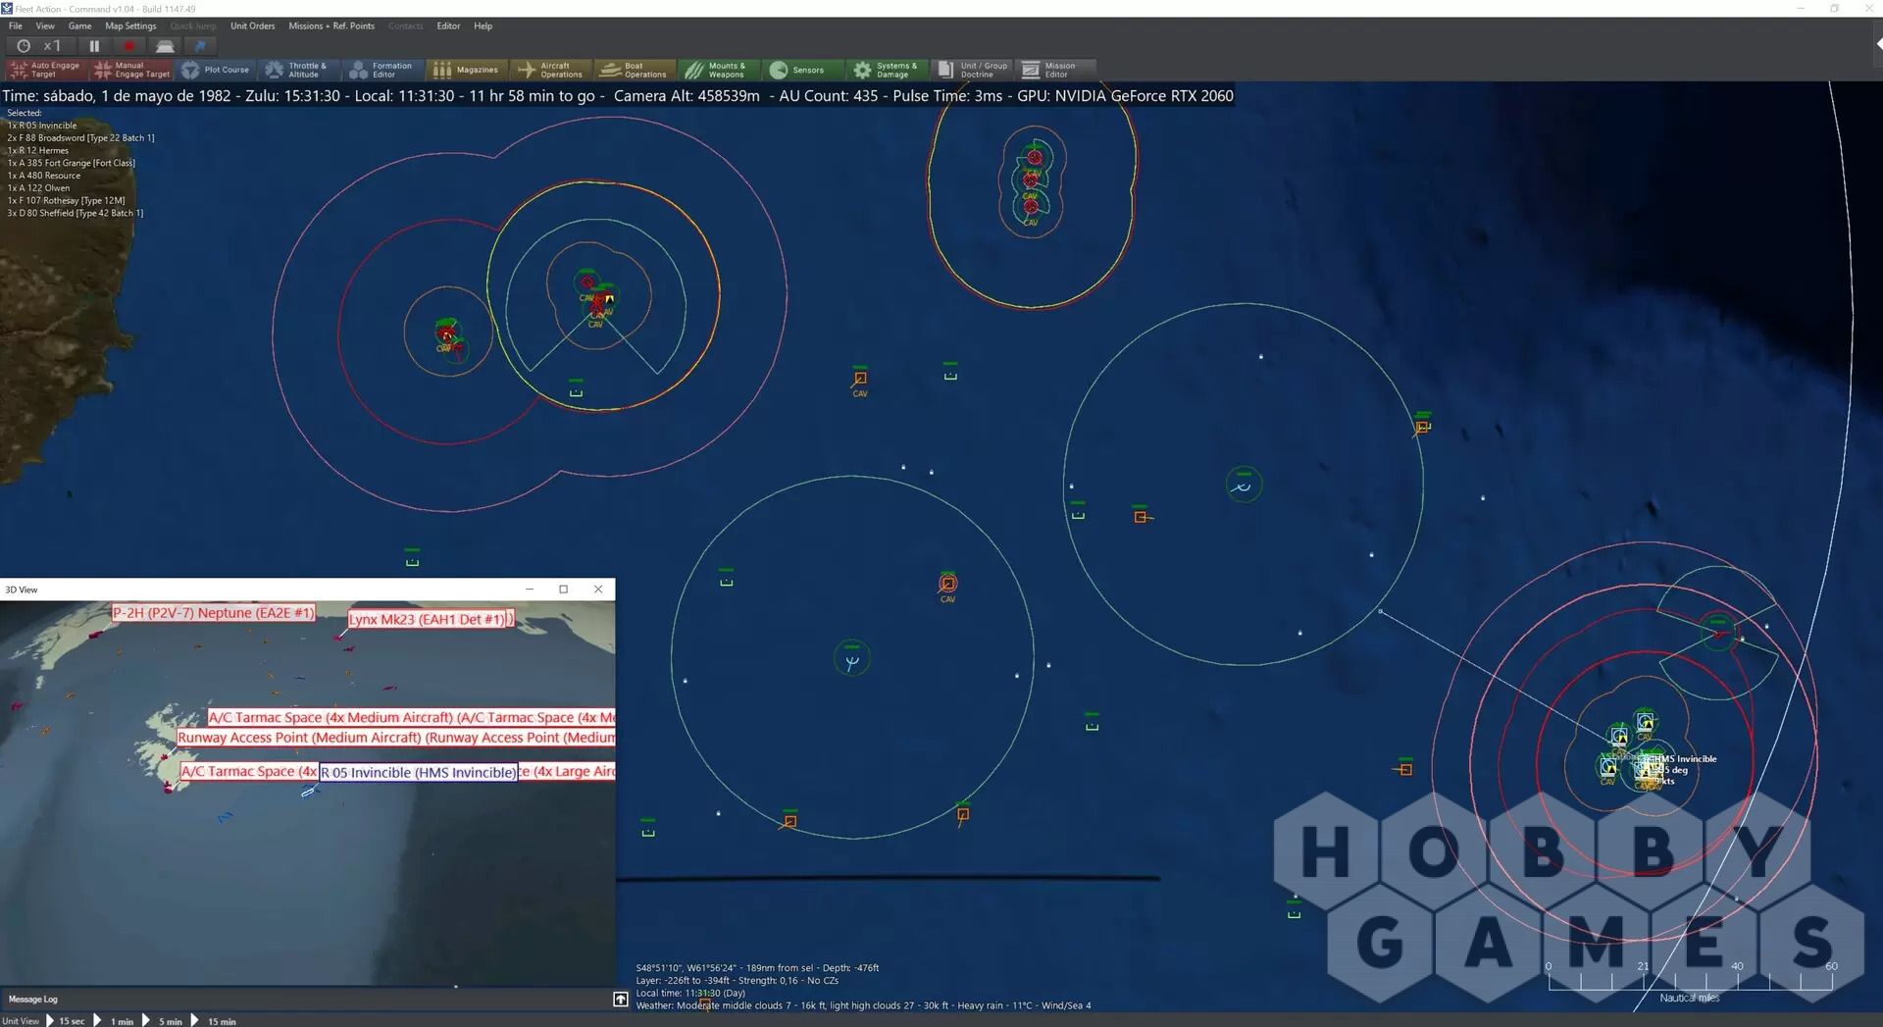
Task: Click the red record button
Action: click(128, 45)
